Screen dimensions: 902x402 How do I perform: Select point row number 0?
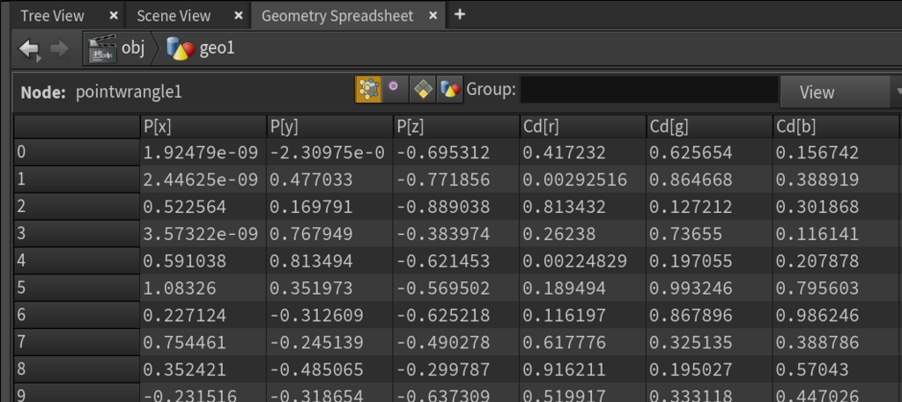point(78,152)
